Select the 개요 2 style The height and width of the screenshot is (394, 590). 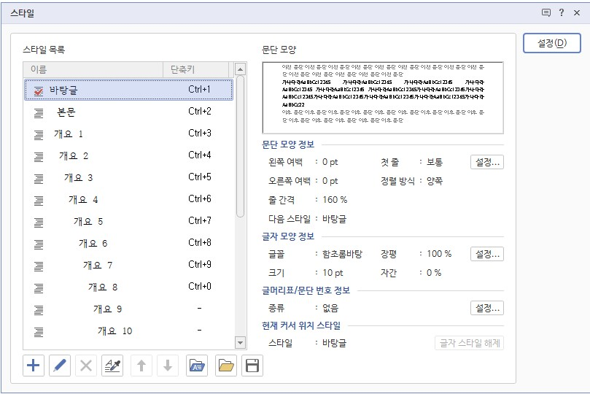pyautogui.click(x=128, y=155)
